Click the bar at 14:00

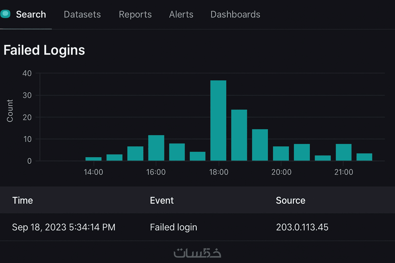[x=93, y=159]
